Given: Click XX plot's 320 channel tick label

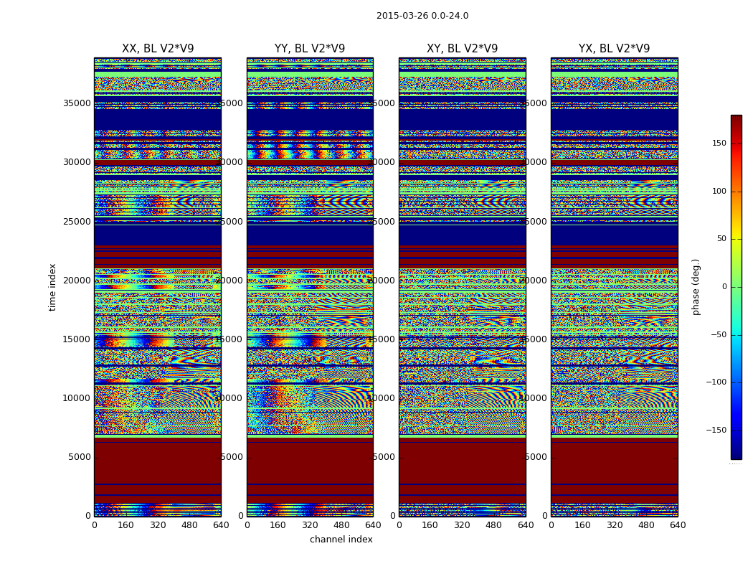Looking at the screenshot, I should 158,525.
